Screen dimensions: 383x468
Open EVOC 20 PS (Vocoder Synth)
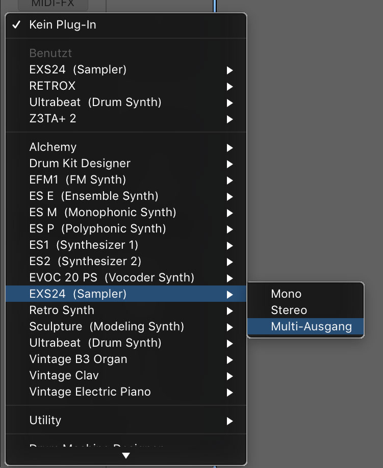(x=126, y=277)
